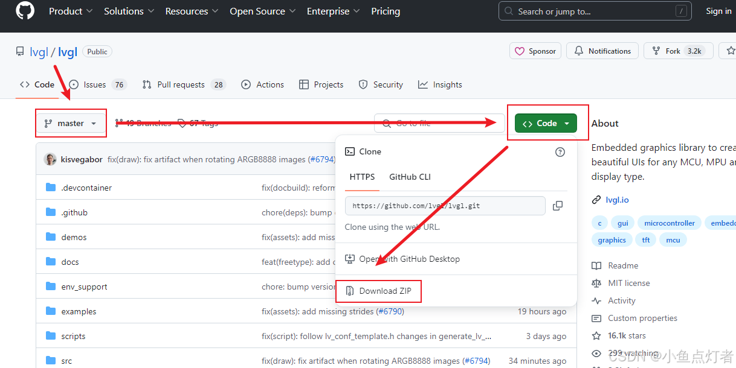
Task: Toggle the green Code dropdown button
Action: point(546,123)
